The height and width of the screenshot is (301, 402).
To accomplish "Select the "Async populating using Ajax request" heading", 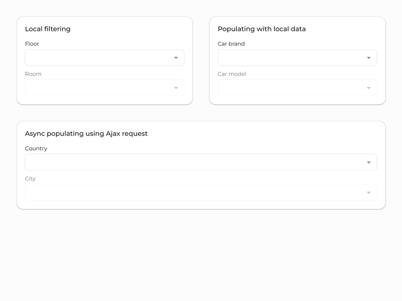I will tap(86, 134).
